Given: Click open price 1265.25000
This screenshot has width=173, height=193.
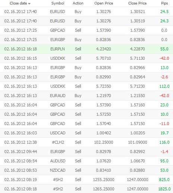Looking at the screenshot, I should (104, 189).
